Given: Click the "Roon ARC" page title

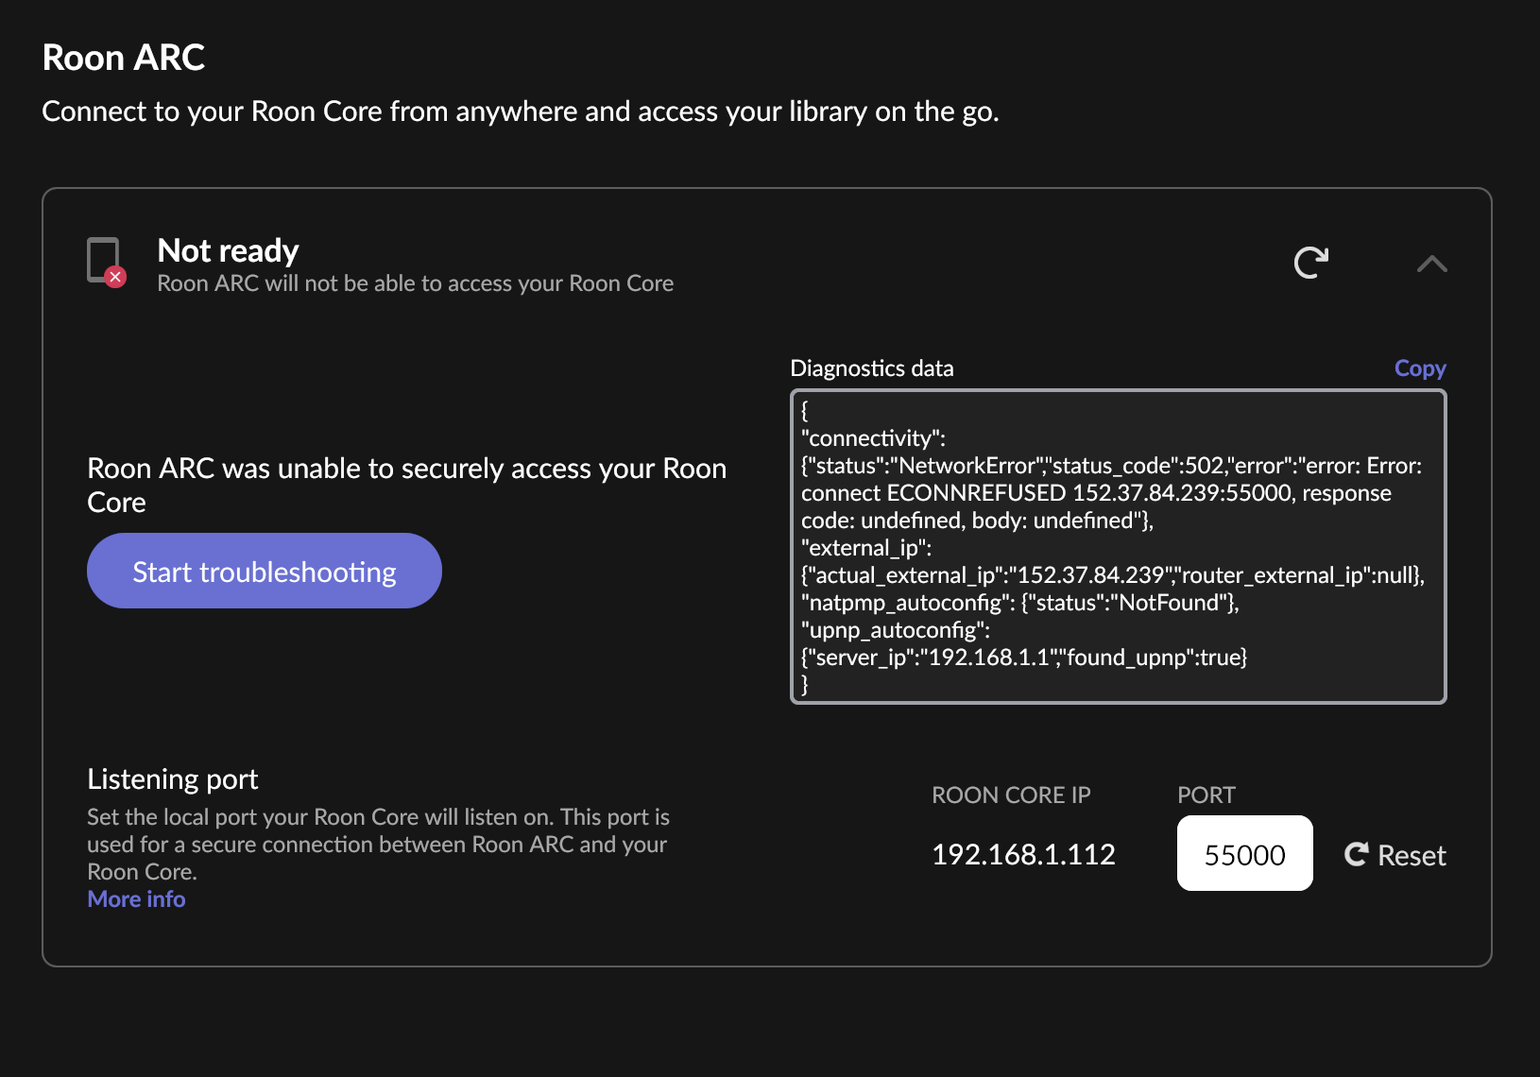Looking at the screenshot, I should click(124, 58).
